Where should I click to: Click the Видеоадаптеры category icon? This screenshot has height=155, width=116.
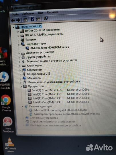(23, 44)
